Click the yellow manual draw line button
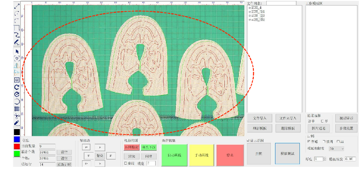This screenshot has height=171, width=363. [201, 155]
